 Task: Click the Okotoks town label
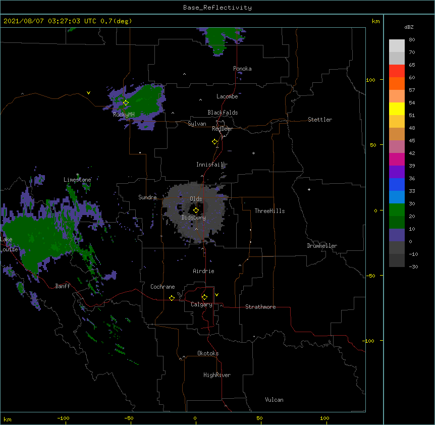coord(208,353)
